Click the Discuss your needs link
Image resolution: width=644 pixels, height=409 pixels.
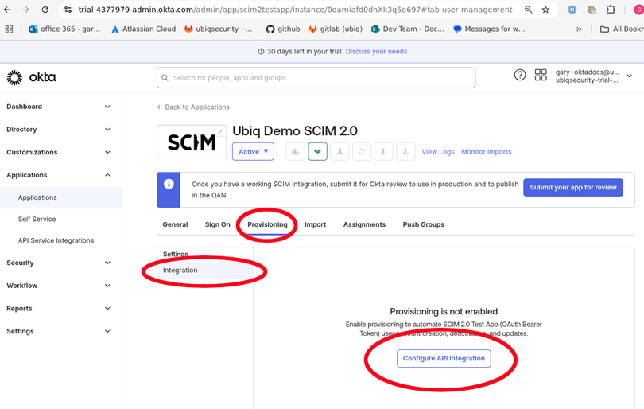(x=376, y=52)
